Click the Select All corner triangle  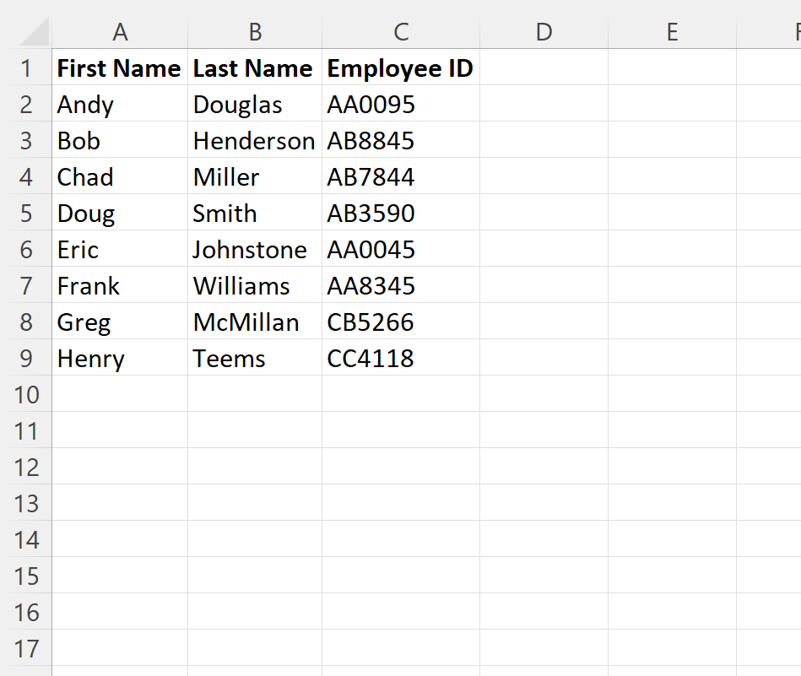click(x=34, y=34)
